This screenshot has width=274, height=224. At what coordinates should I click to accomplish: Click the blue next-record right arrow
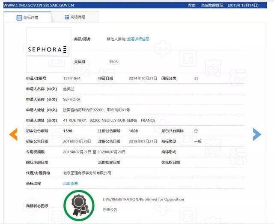257,134
